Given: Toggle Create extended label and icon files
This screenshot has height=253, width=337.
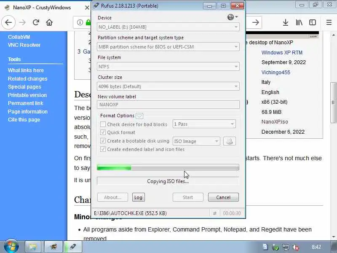Looking at the screenshot, I should [103, 149].
